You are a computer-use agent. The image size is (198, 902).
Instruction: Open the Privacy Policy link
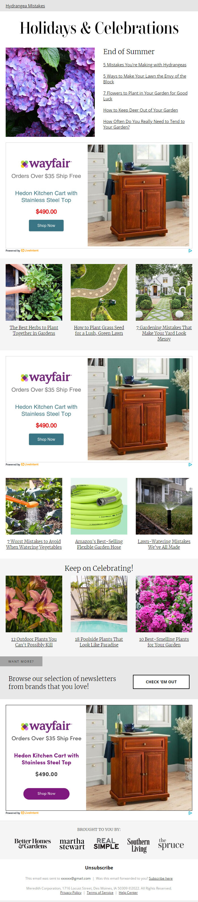tap(71, 893)
